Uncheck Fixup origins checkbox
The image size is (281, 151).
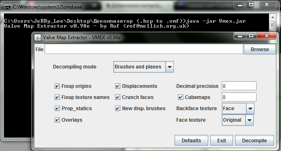57,86
